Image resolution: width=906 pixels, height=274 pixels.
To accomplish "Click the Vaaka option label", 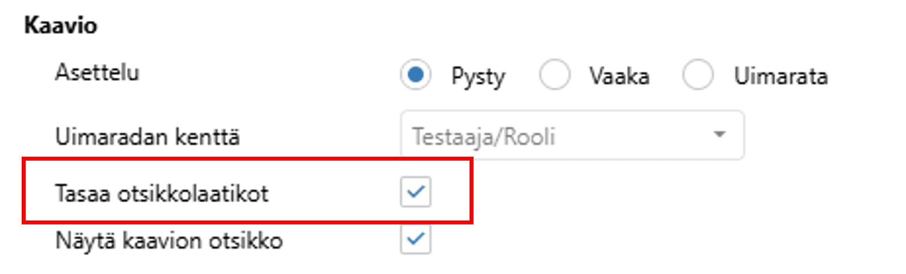I will 619,76.
